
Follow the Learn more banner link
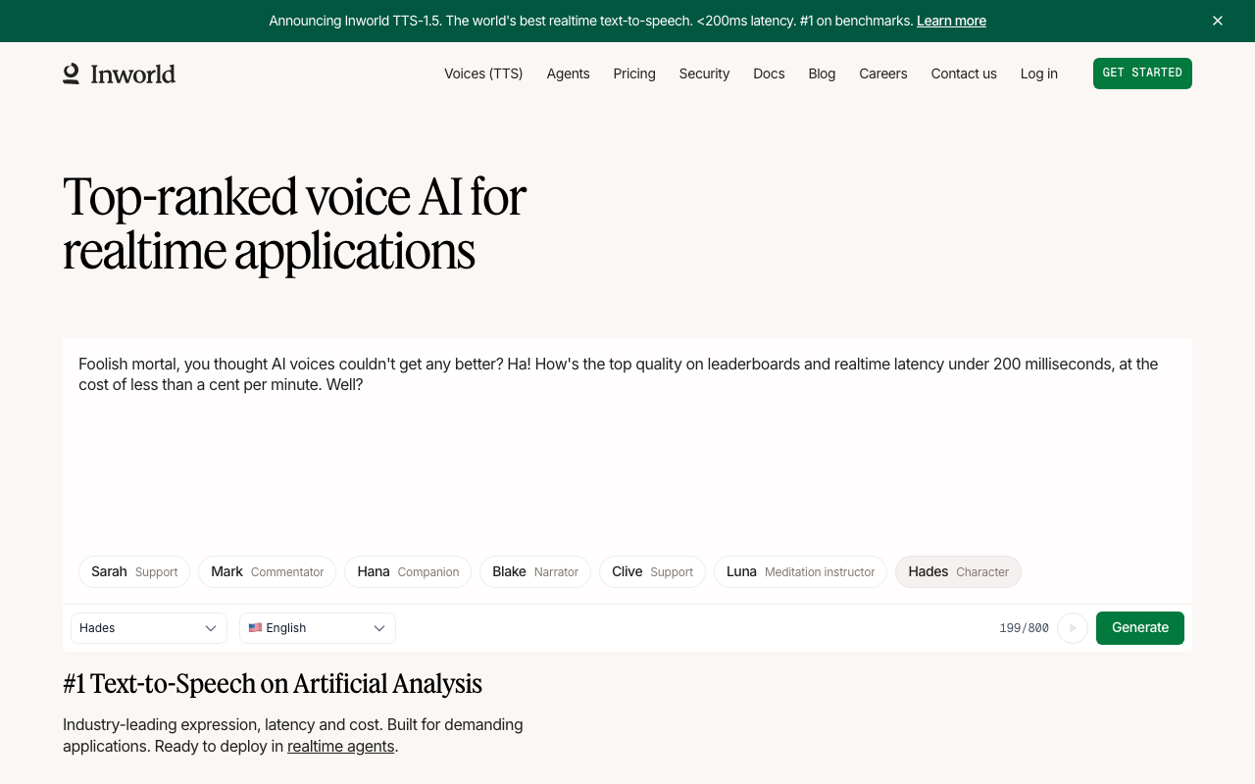[x=951, y=21]
